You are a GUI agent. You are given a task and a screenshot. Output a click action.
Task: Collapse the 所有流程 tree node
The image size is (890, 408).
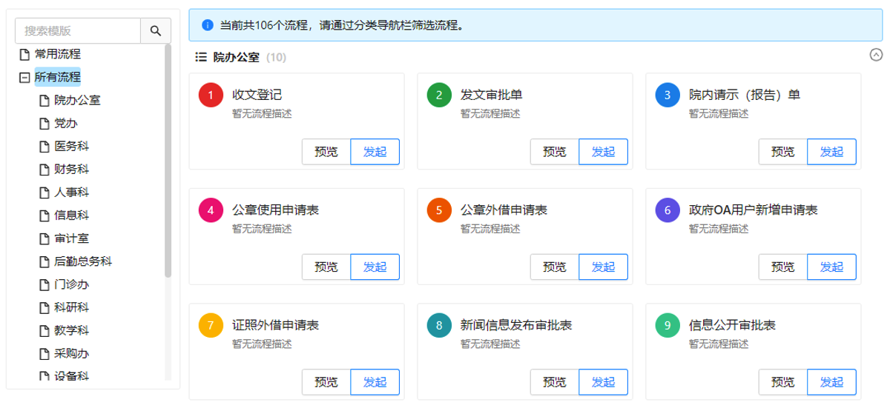tap(24, 77)
